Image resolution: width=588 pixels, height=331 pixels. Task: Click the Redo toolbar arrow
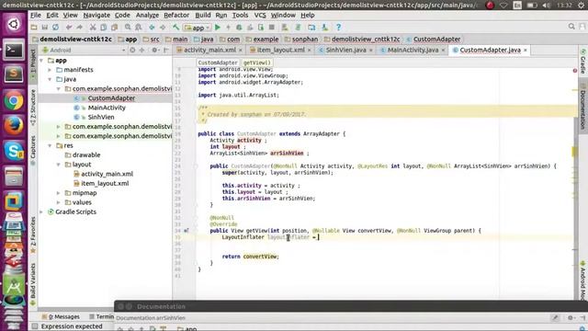tap(80, 28)
